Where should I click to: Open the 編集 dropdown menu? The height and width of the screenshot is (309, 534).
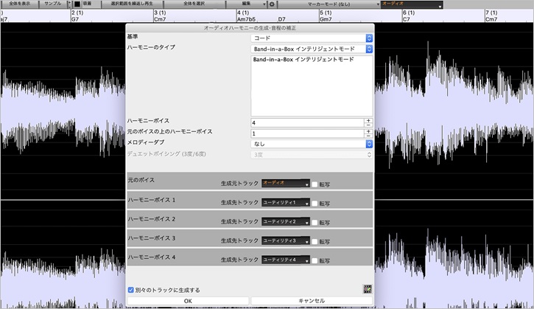click(247, 4)
